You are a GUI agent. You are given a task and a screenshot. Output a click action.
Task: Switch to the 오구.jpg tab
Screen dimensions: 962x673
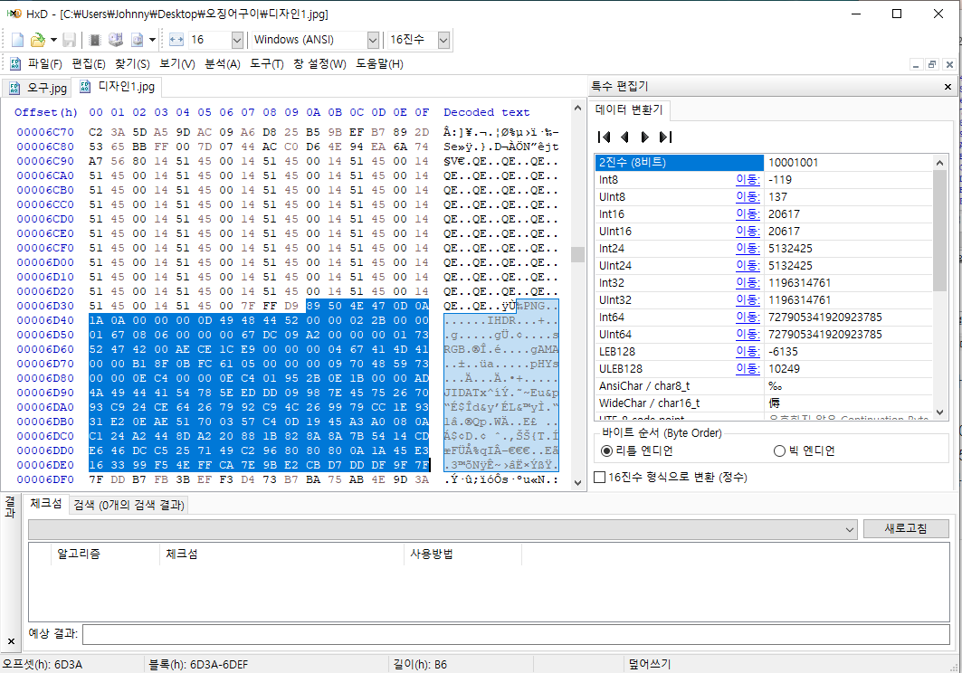[x=37, y=88]
